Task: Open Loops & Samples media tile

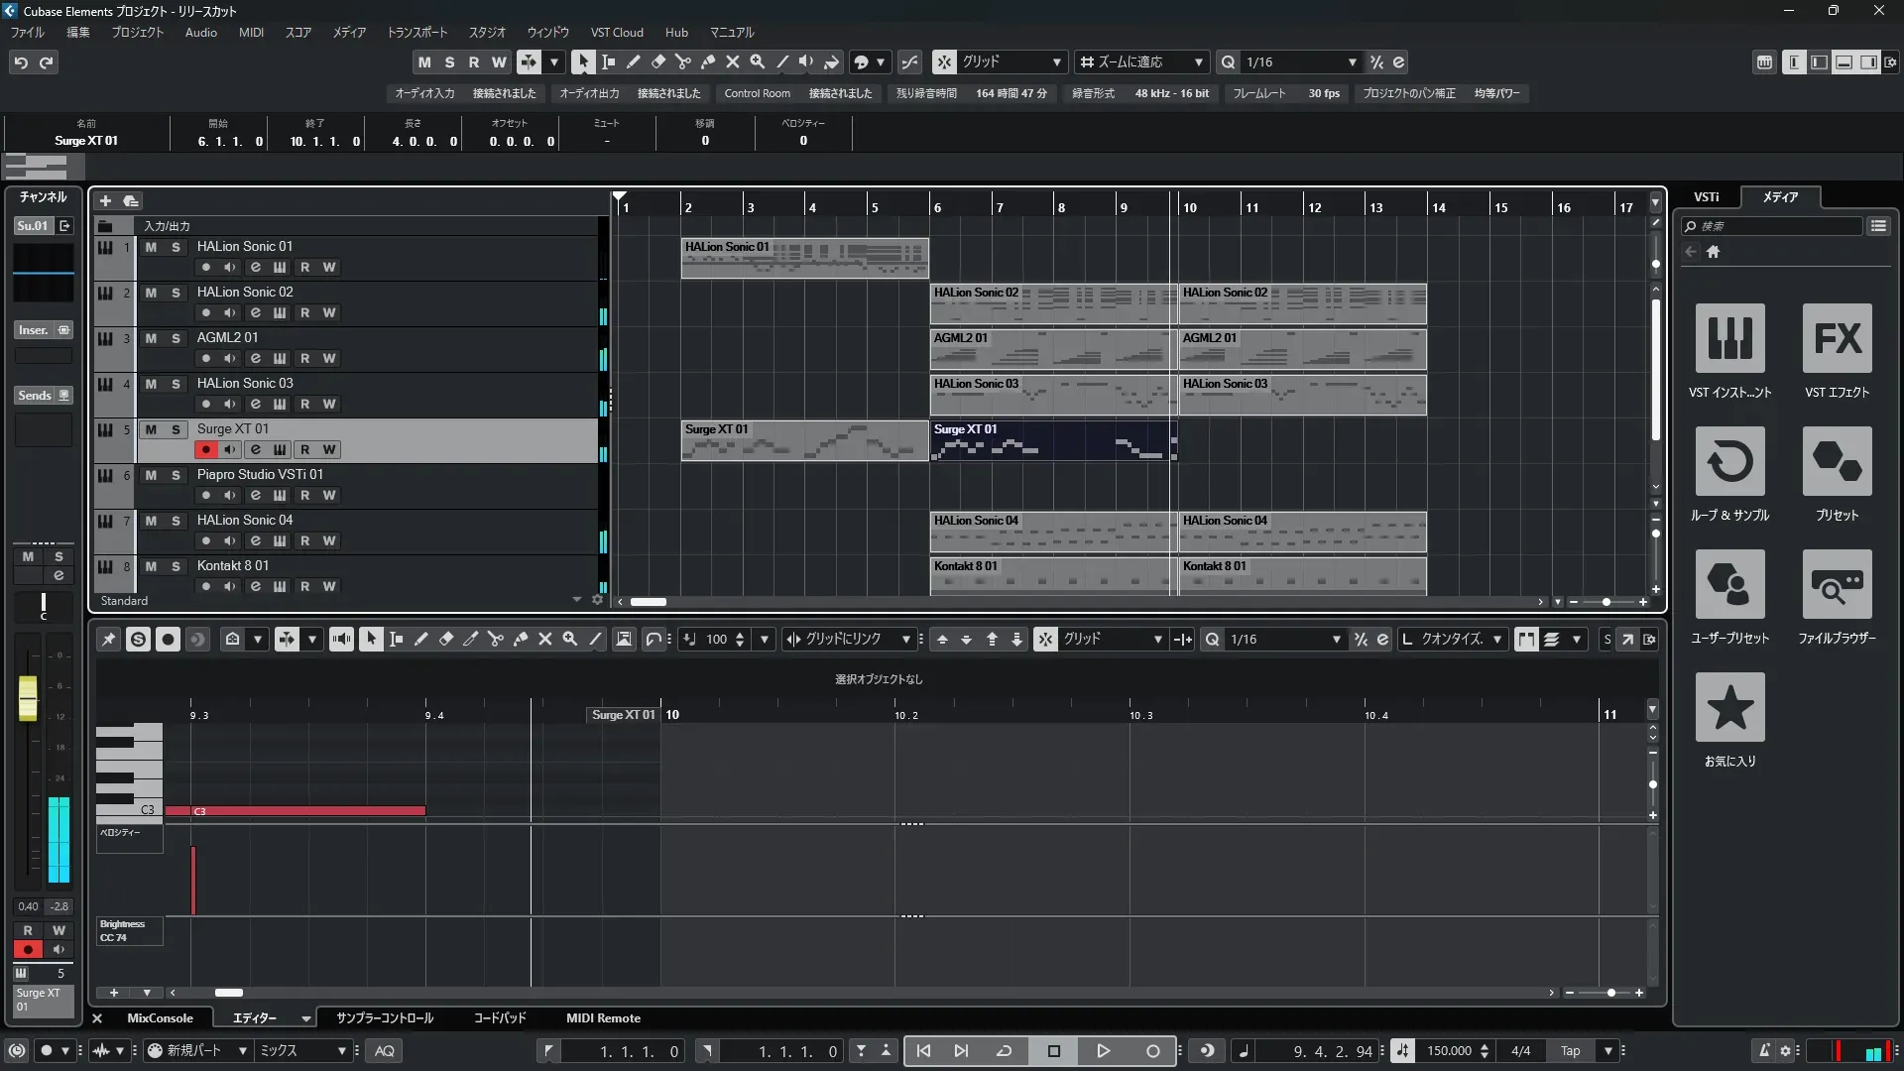Action: (1729, 461)
